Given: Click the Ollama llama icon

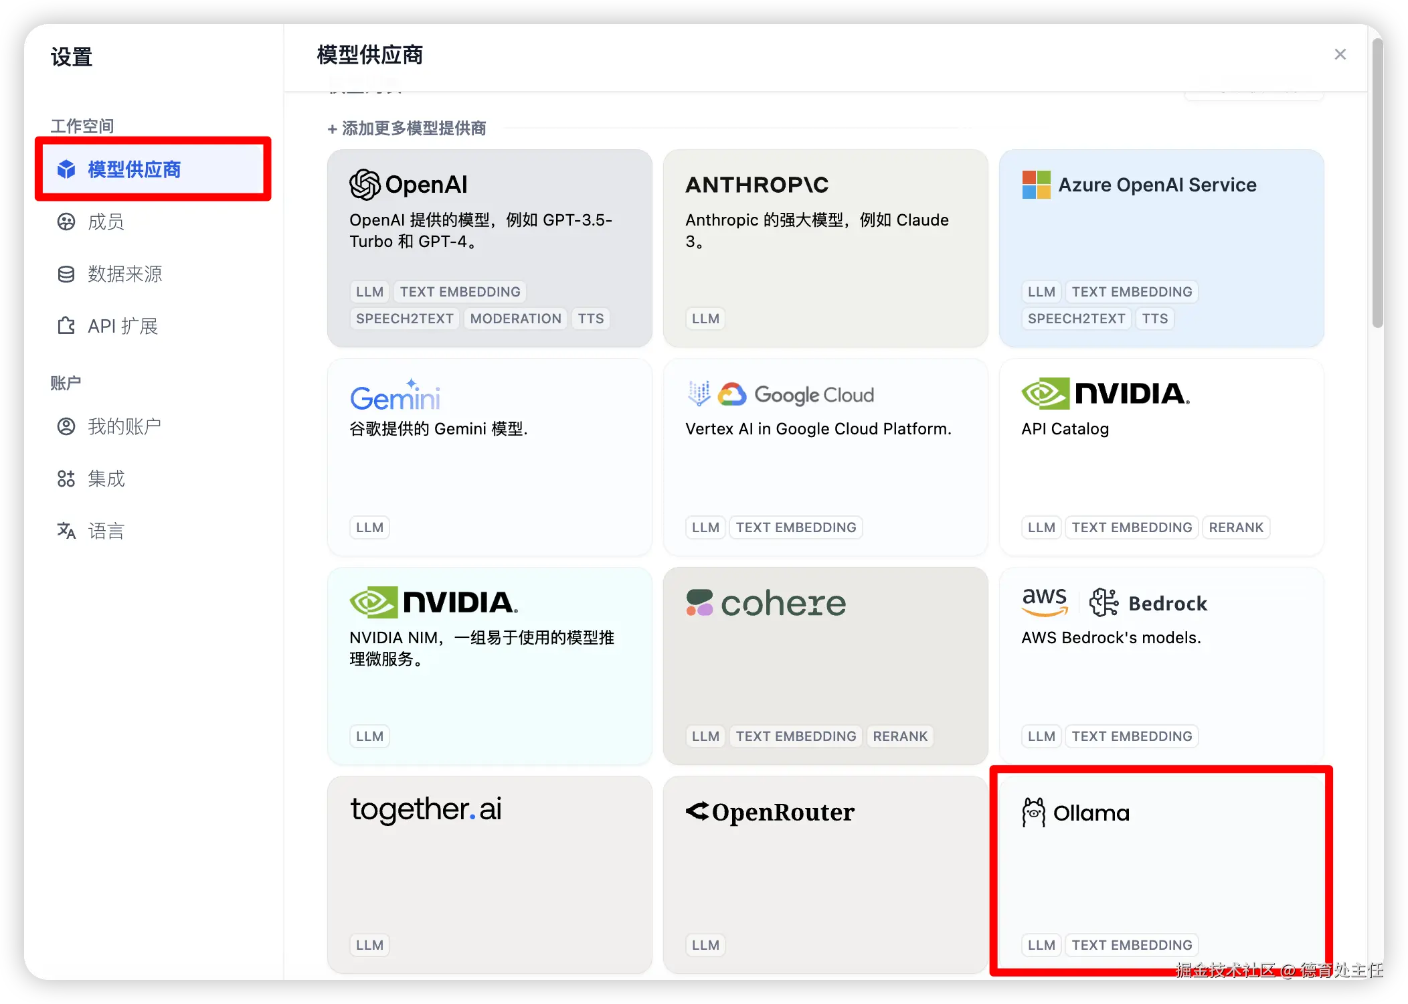Looking at the screenshot, I should tap(1033, 812).
